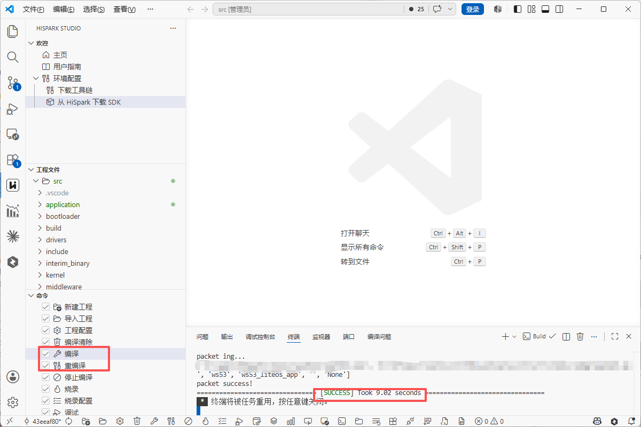Collapse the 欢迎 section
The image size is (641, 427).
31,43
